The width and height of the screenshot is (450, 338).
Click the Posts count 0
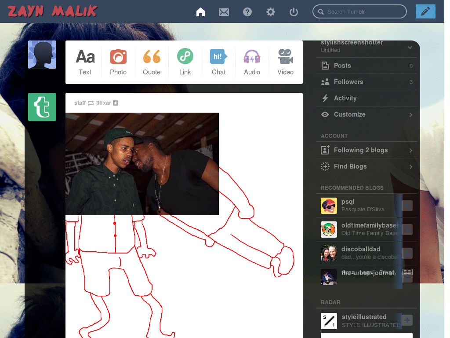[411, 66]
